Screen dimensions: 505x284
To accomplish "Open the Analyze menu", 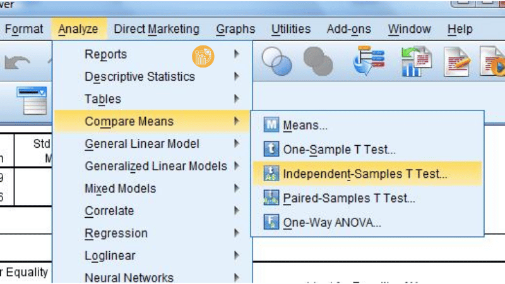I will tap(78, 29).
